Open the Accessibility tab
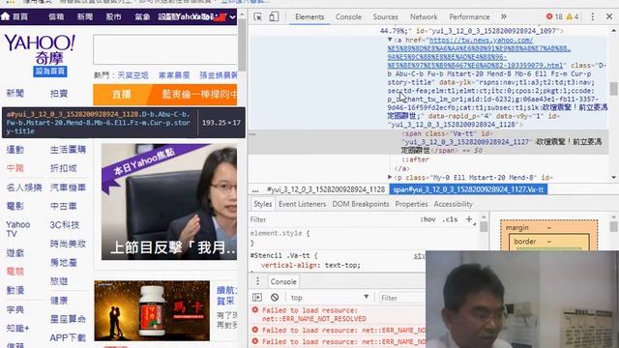 click(x=453, y=204)
